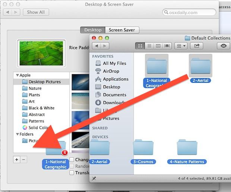
Task: Select the beach wallpaper thumbnail
Action: coord(80,101)
